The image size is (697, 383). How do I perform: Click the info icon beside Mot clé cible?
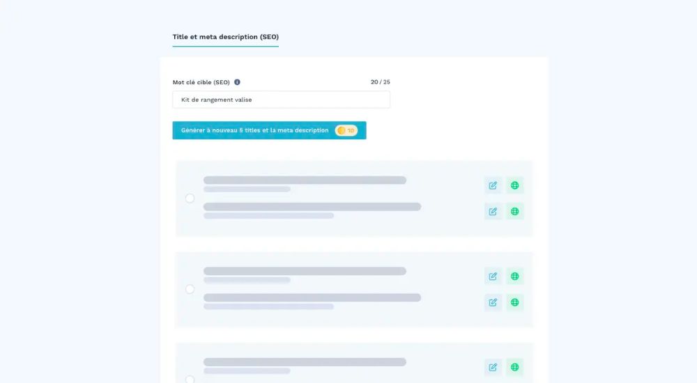[x=237, y=82]
